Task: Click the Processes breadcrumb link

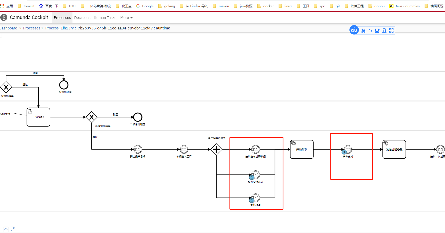Action: [x=32, y=28]
